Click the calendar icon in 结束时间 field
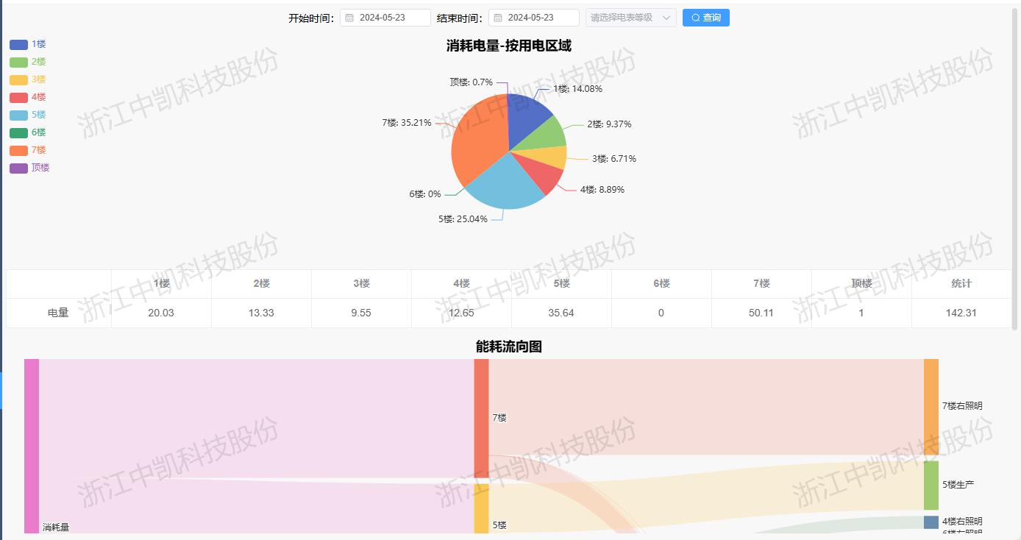Screen dimensions: 1021x540 [498, 17]
